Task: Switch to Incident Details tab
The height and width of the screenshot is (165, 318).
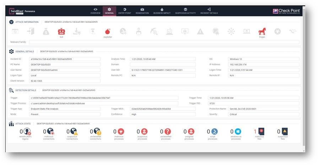Action: click(x=209, y=11)
